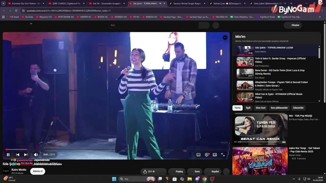Click the Windows taskbar search box
This screenshot has width=326, height=183.
138,179
